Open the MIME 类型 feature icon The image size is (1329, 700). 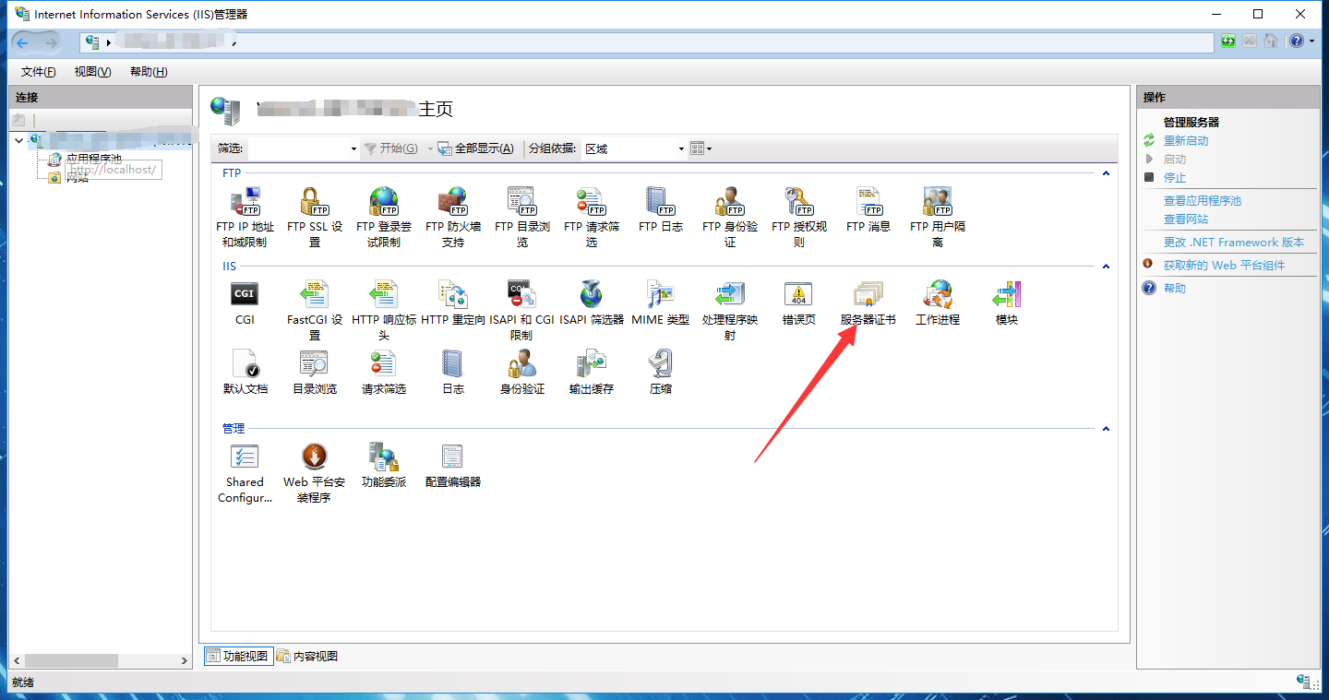(660, 296)
